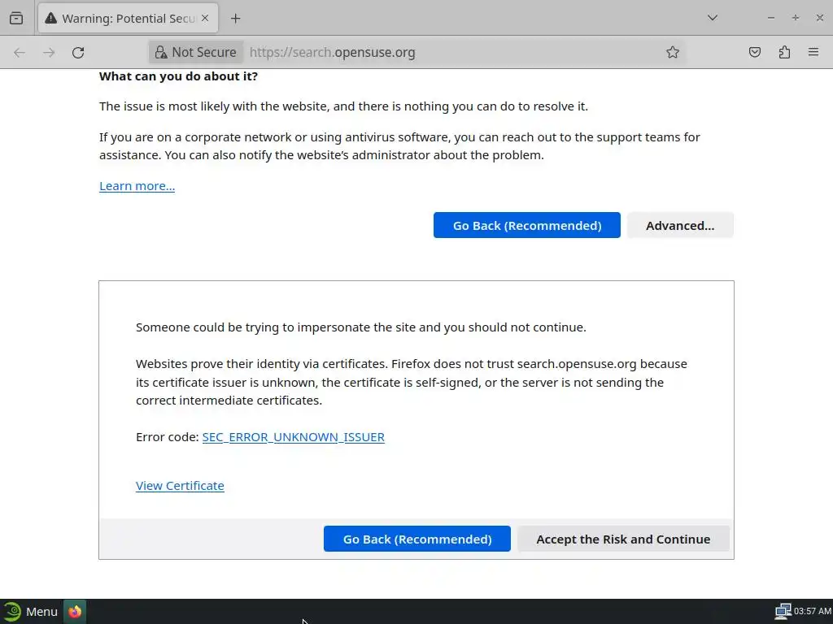Close the Warning: Potential Security tab
The height and width of the screenshot is (624, 833).
[x=205, y=18]
